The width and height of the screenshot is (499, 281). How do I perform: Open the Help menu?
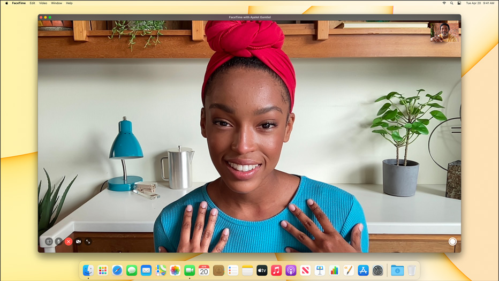click(69, 3)
